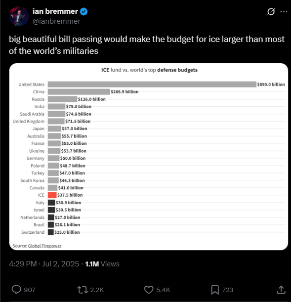Click the 1.1M Views count

[x=102, y=263]
